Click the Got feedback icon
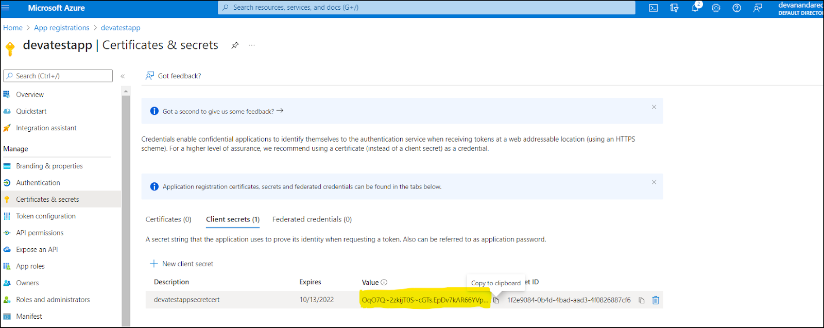This screenshot has height=328, width=824. (x=150, y=76)
